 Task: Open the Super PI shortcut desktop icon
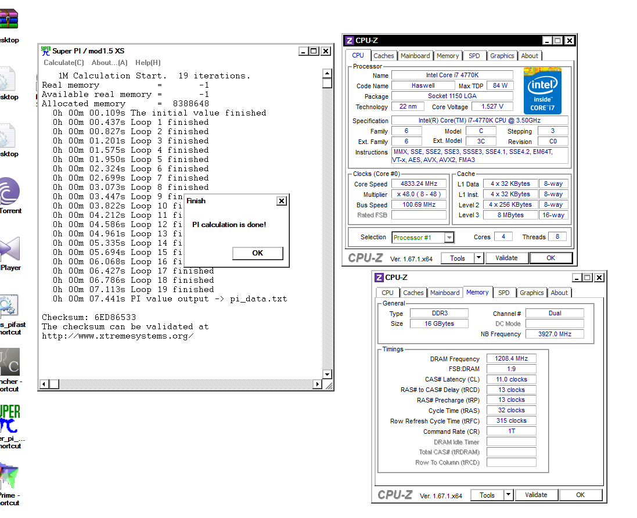pyautogui.click(x=10, y=419)
